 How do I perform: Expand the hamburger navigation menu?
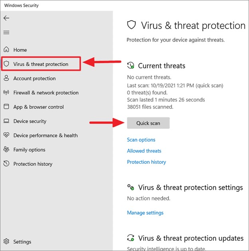pyautogui.click(x=6, y=33)
